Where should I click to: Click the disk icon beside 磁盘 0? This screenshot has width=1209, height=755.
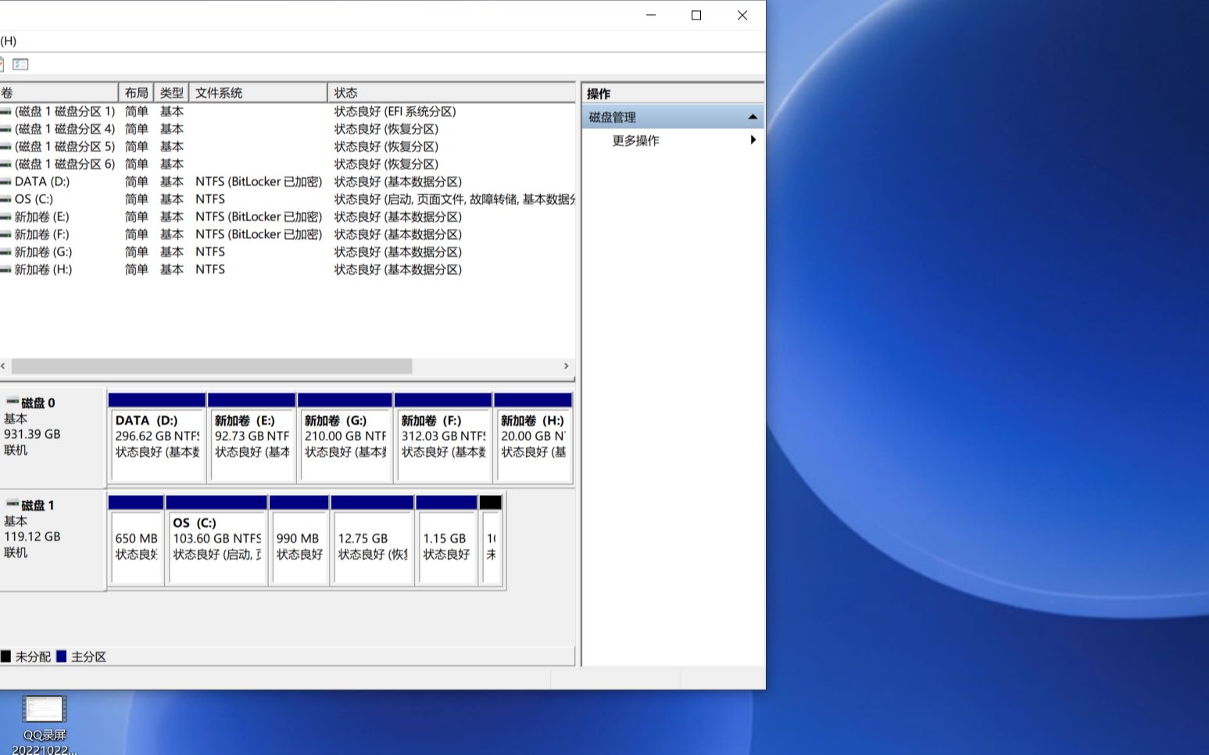point(12,402)
